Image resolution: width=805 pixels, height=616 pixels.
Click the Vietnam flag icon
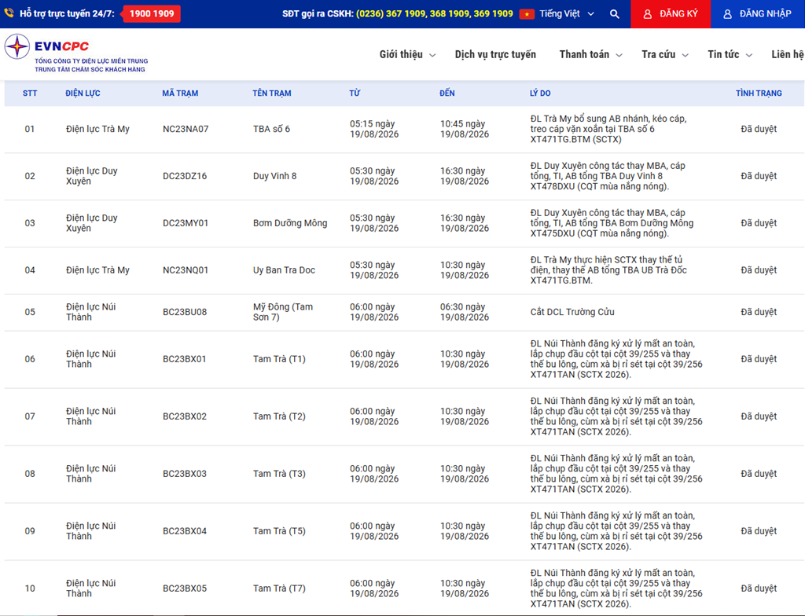527,14
